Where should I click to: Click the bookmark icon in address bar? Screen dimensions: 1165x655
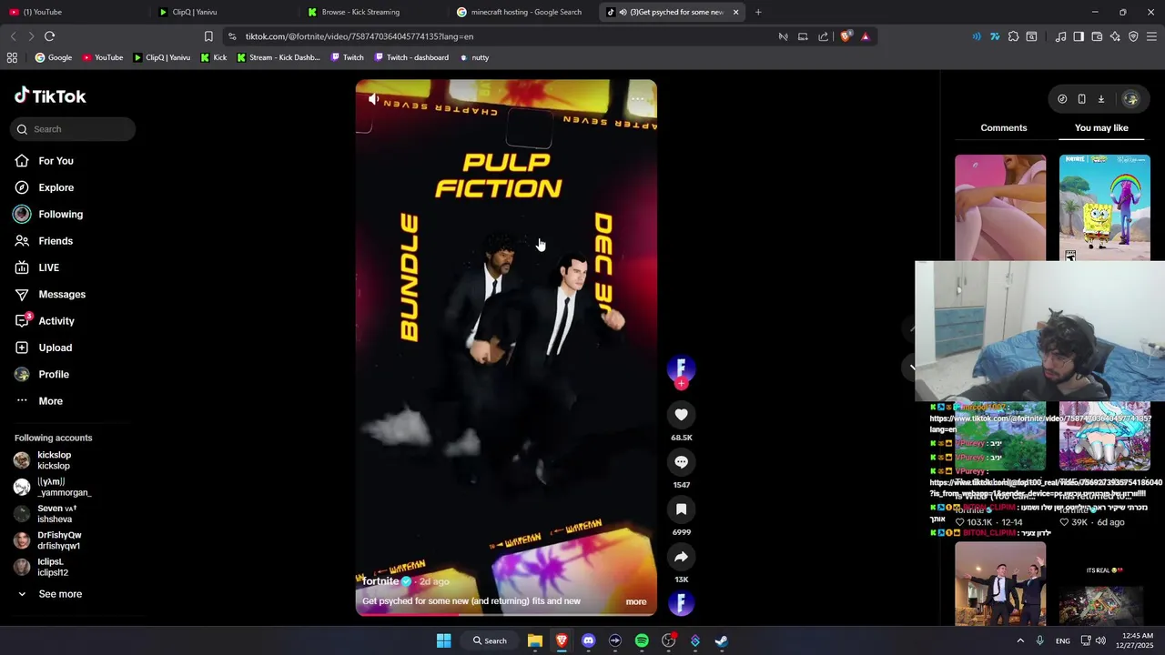click(x=208, y=36)
